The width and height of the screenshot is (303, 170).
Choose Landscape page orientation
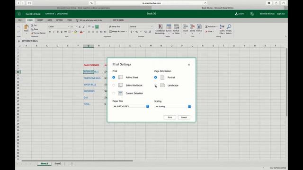tap(155, 85)
